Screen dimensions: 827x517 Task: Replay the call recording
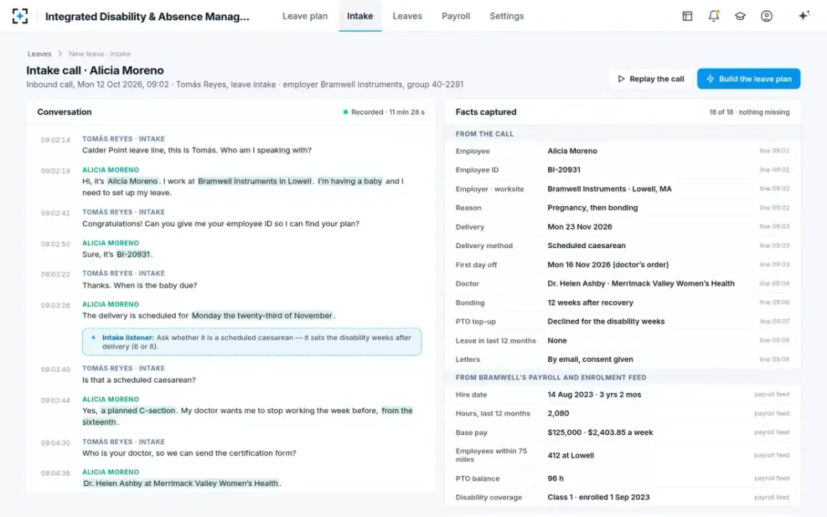point(651,79)
